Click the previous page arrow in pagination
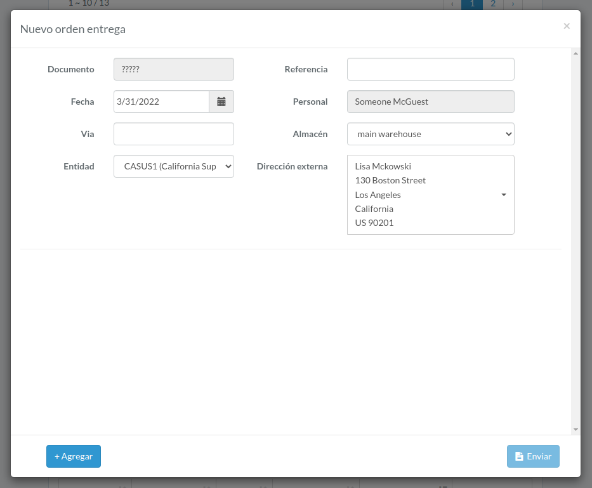 click(x=452, y=4)
